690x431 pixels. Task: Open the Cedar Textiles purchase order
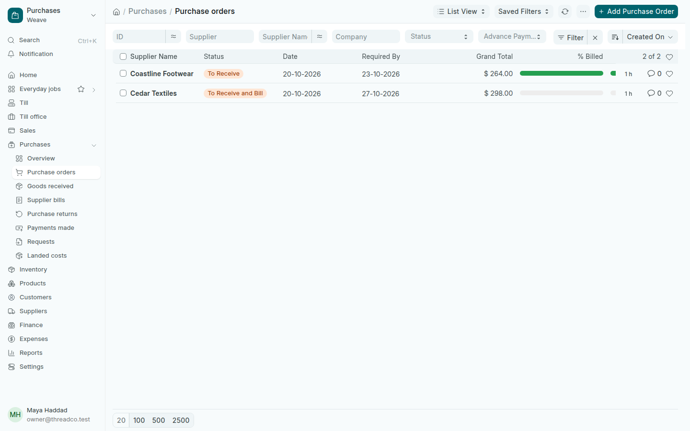pyautogui.click(x=153, y=93)
